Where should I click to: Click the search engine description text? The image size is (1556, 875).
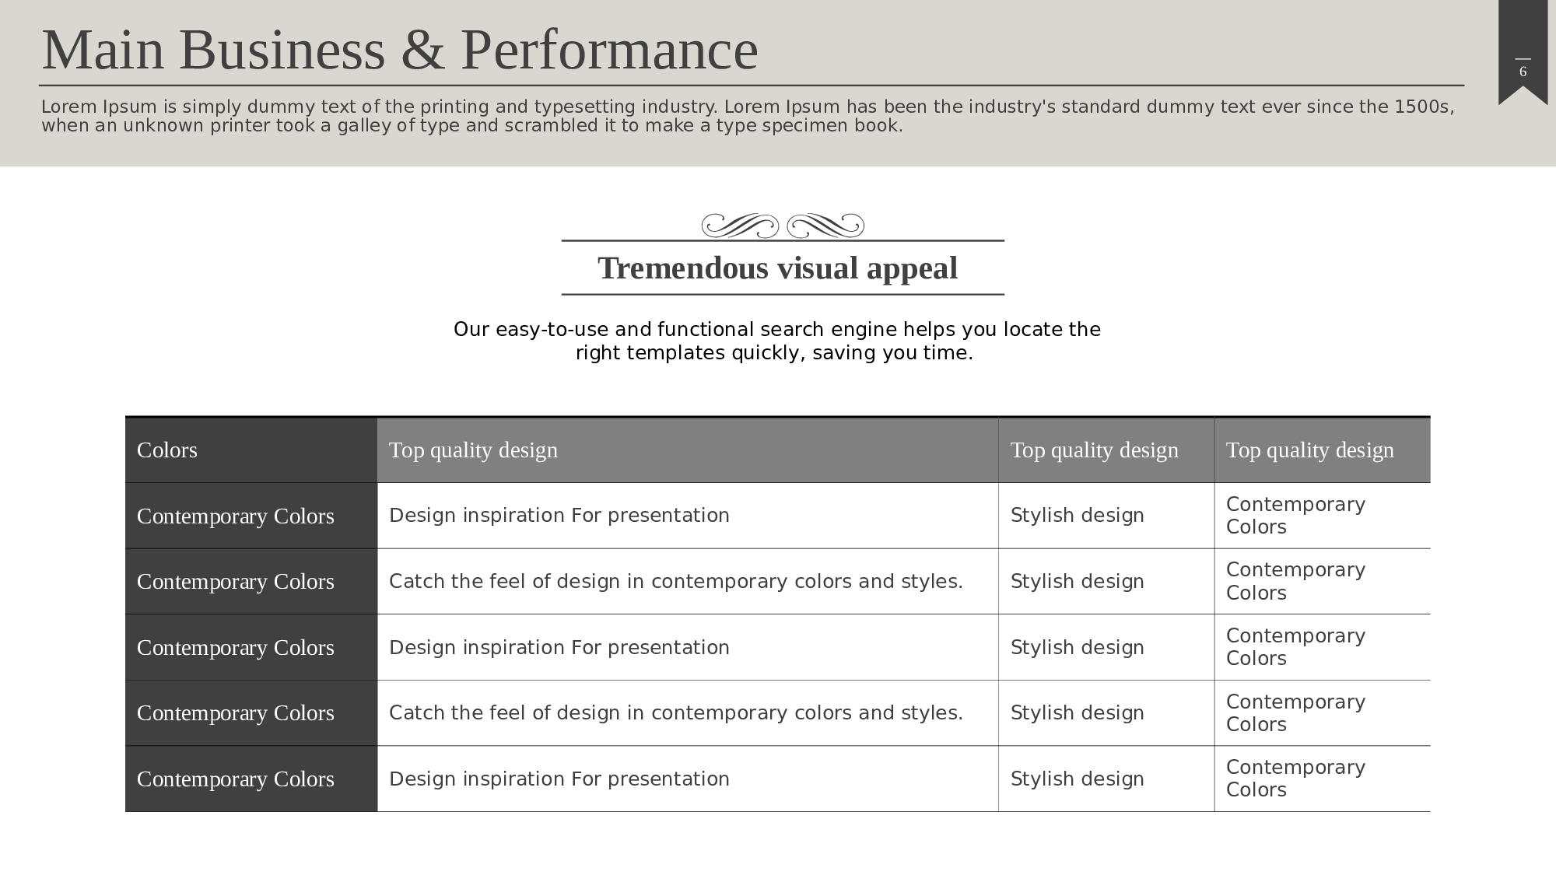(776, 341)
